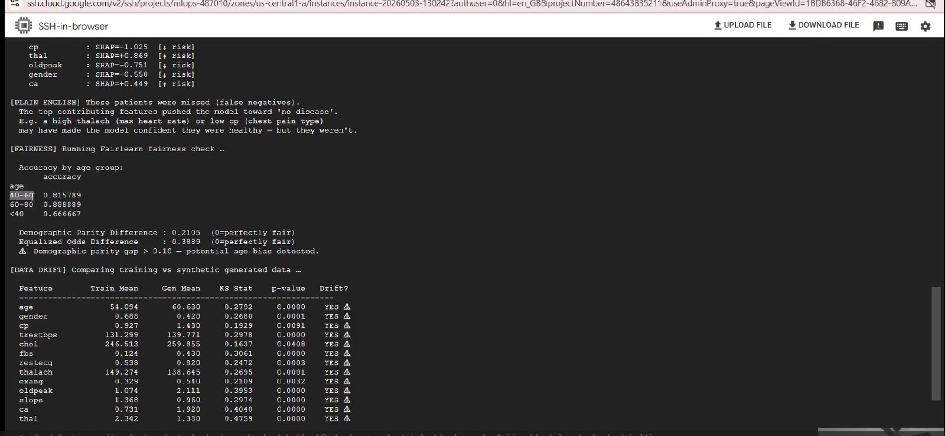Click the KS Stat column header

[236, 289]
